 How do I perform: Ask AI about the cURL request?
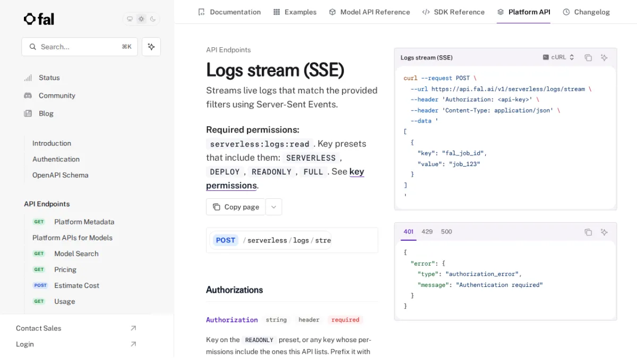click(x=604, y=57)
